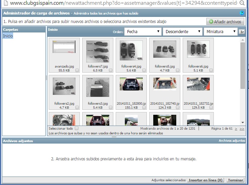Open the Fecha sort order dropdown
Screen dimensions: 249x185
143,32
